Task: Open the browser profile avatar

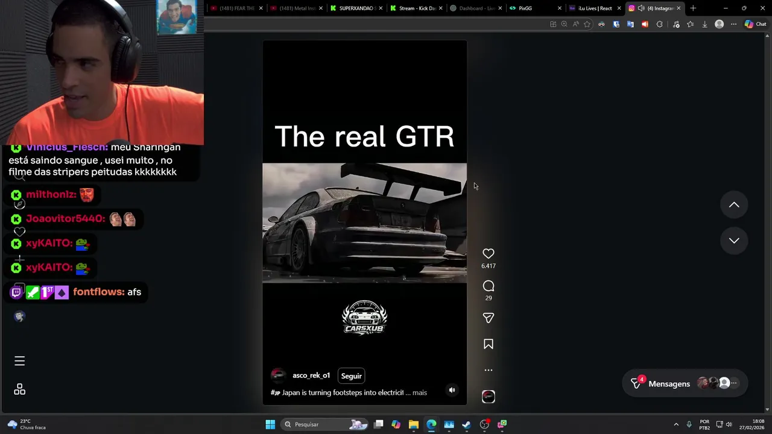Action: click(719, 24)
